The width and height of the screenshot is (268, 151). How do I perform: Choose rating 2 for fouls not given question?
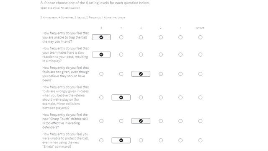161,74
